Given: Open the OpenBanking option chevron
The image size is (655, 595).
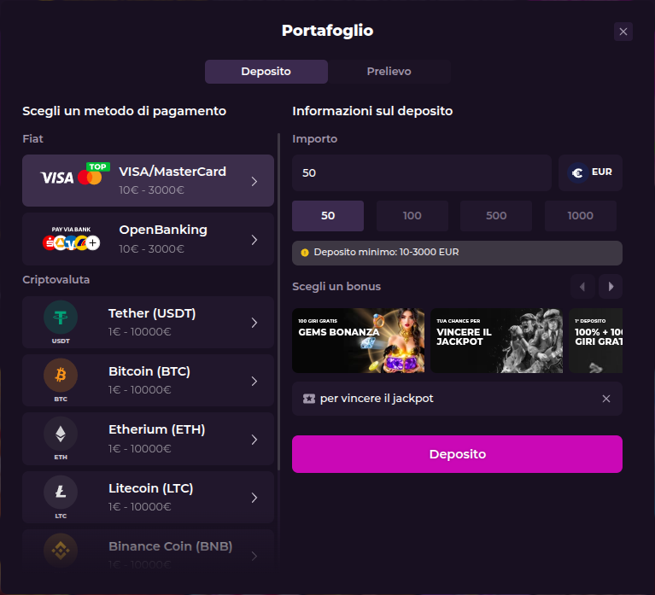Looking at the screenshot, I should [254, 240].
